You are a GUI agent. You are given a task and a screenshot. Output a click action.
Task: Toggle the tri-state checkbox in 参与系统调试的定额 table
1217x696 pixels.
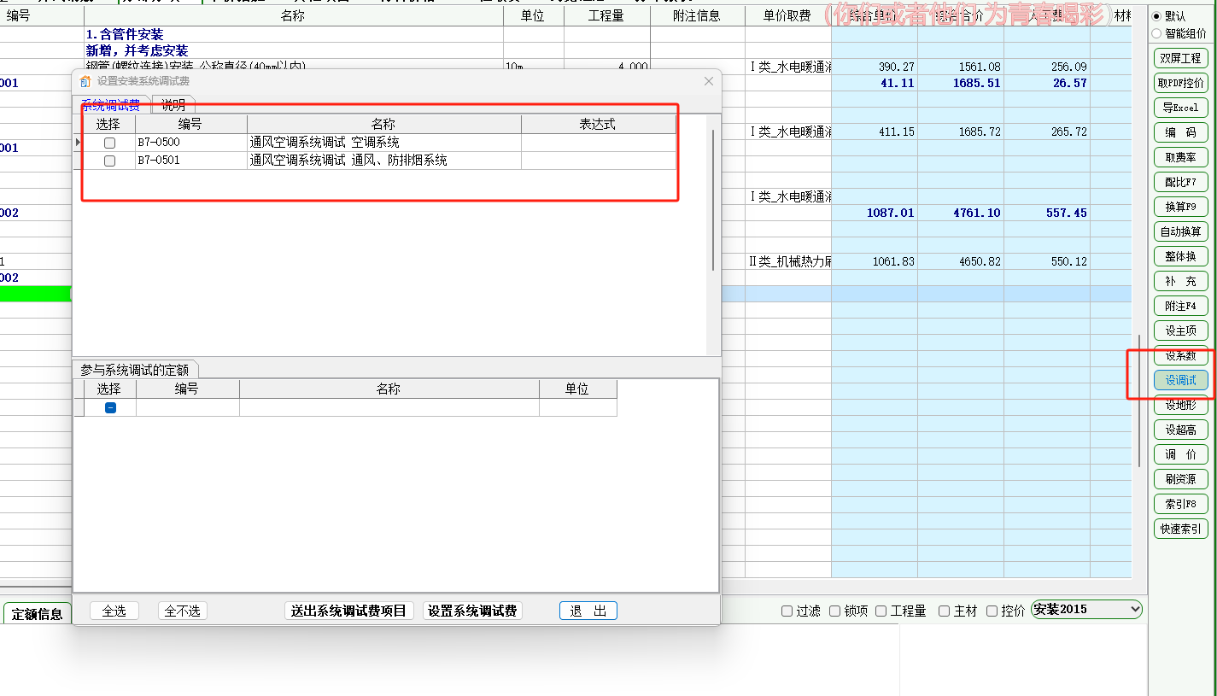click(x=110, y=408)
